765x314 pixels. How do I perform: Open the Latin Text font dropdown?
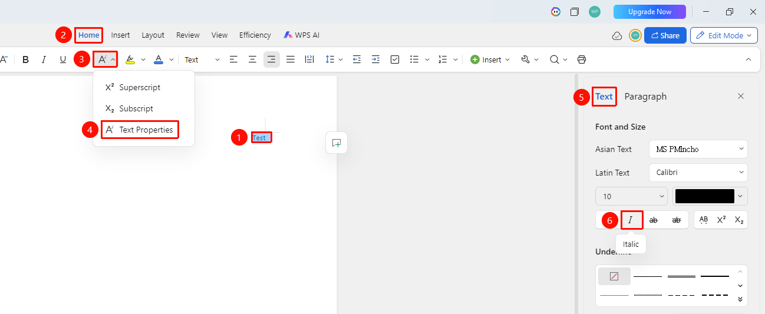[698, 173]
